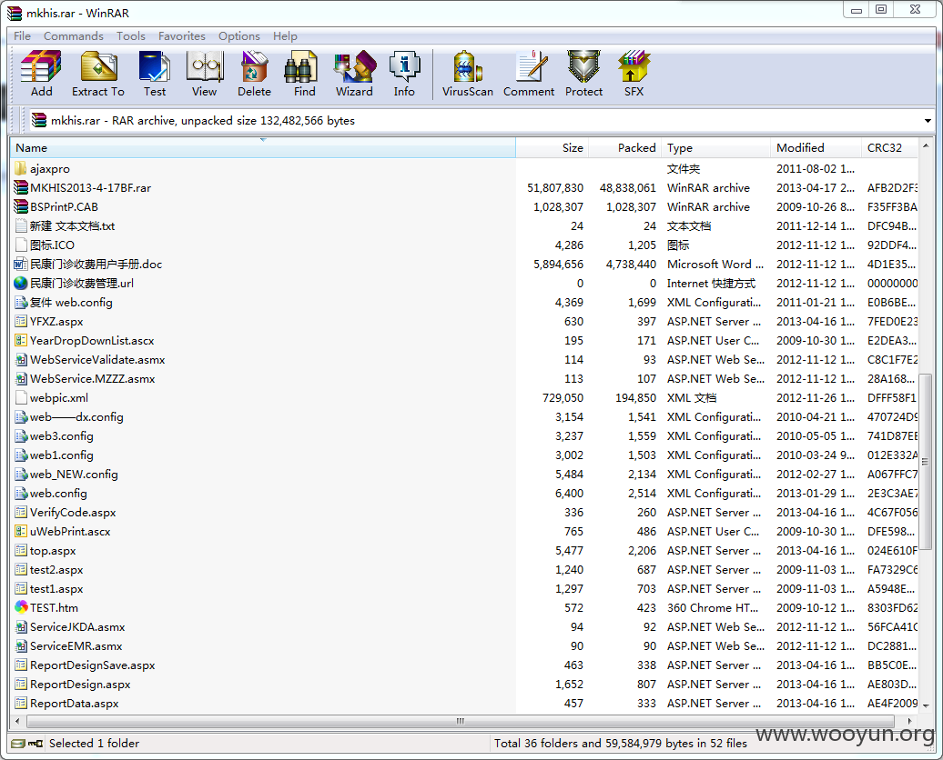Sort by Name column header
Image resolution: width=943 pixels, height=760 pixels.
click(263, 148)
